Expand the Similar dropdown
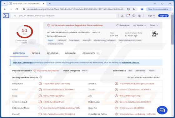175x118 pixels. click(140, 25)
